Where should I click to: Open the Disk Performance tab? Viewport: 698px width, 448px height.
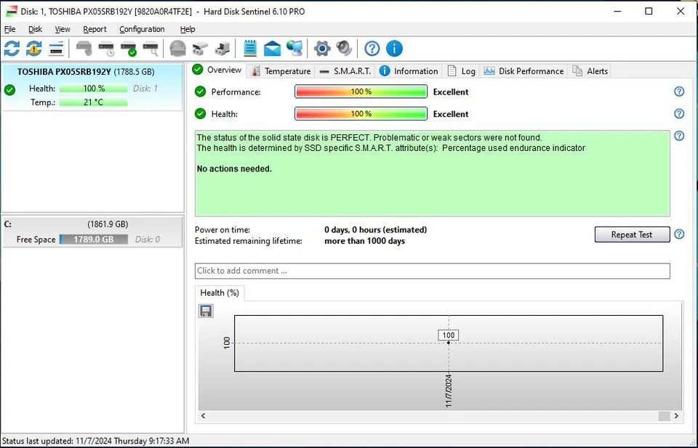531,70
